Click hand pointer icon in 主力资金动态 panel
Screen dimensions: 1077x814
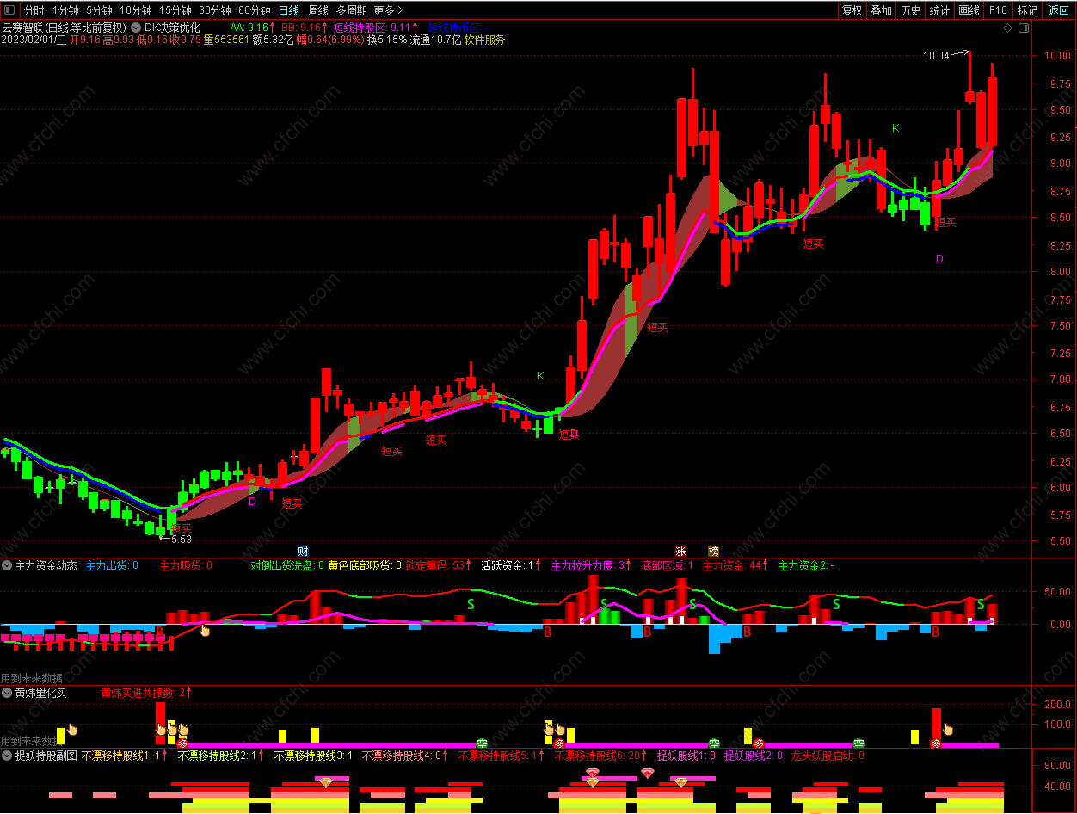pos(205,631)
